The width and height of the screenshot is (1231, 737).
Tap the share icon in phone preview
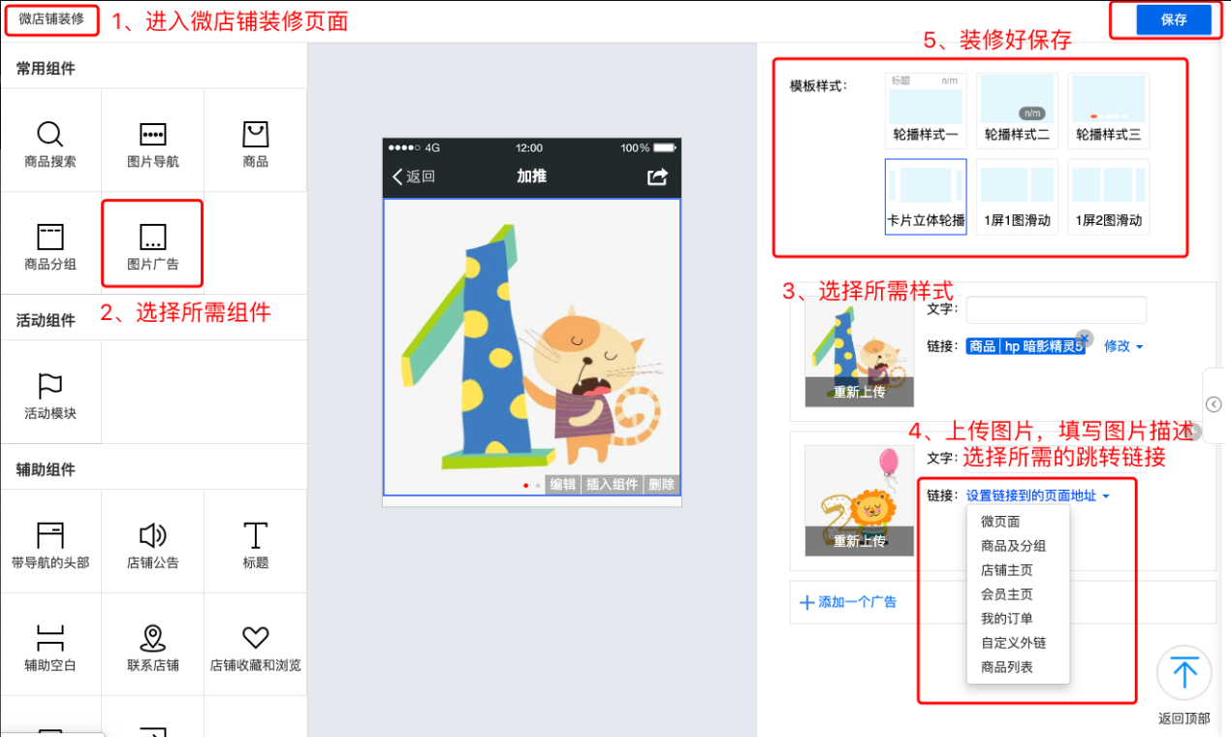[658, 176]
